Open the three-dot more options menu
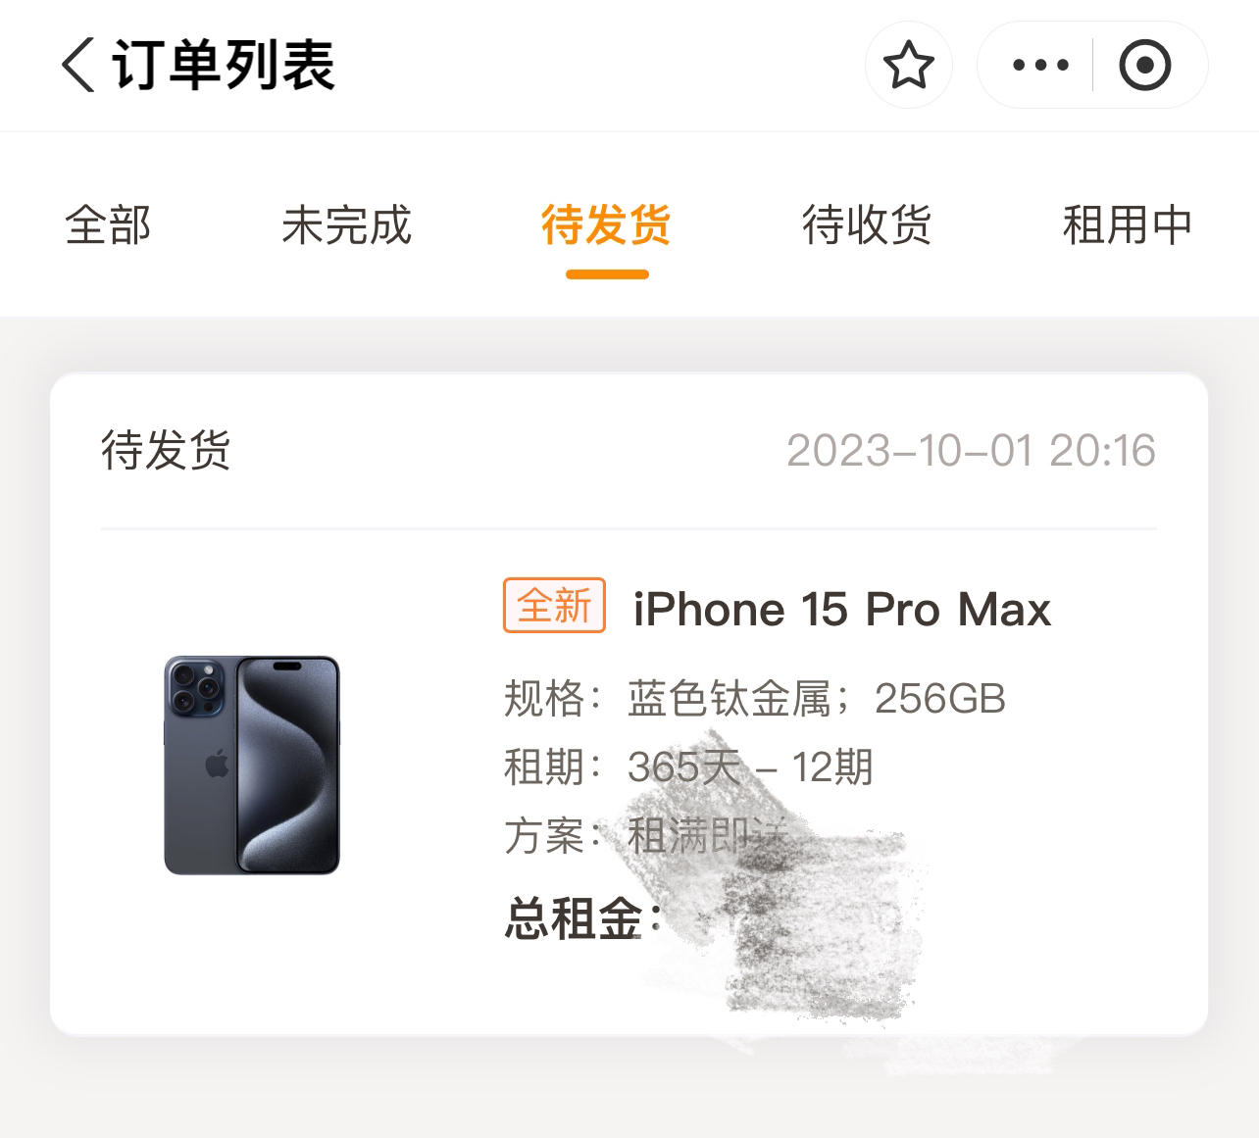Viewport: 1259px width, 1138px height. (1040, 66)
